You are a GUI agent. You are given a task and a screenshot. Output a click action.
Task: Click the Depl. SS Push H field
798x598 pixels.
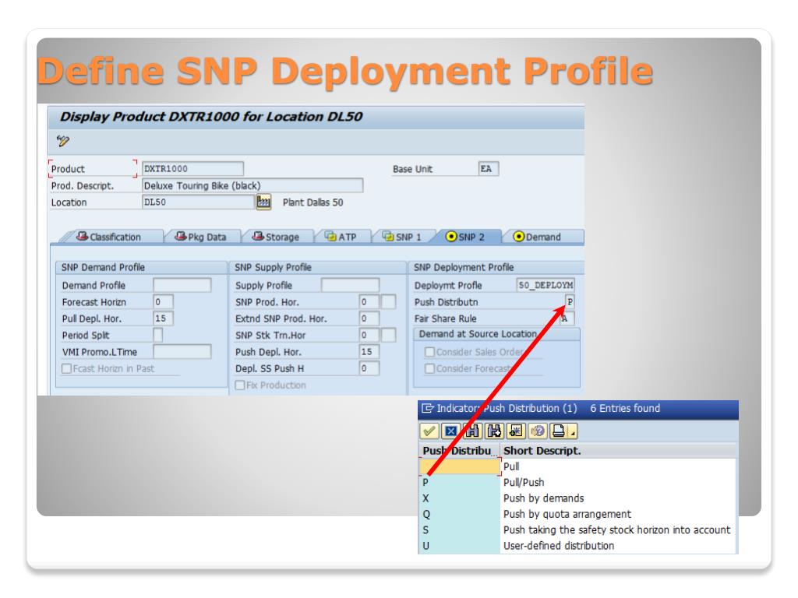point(369,368)
